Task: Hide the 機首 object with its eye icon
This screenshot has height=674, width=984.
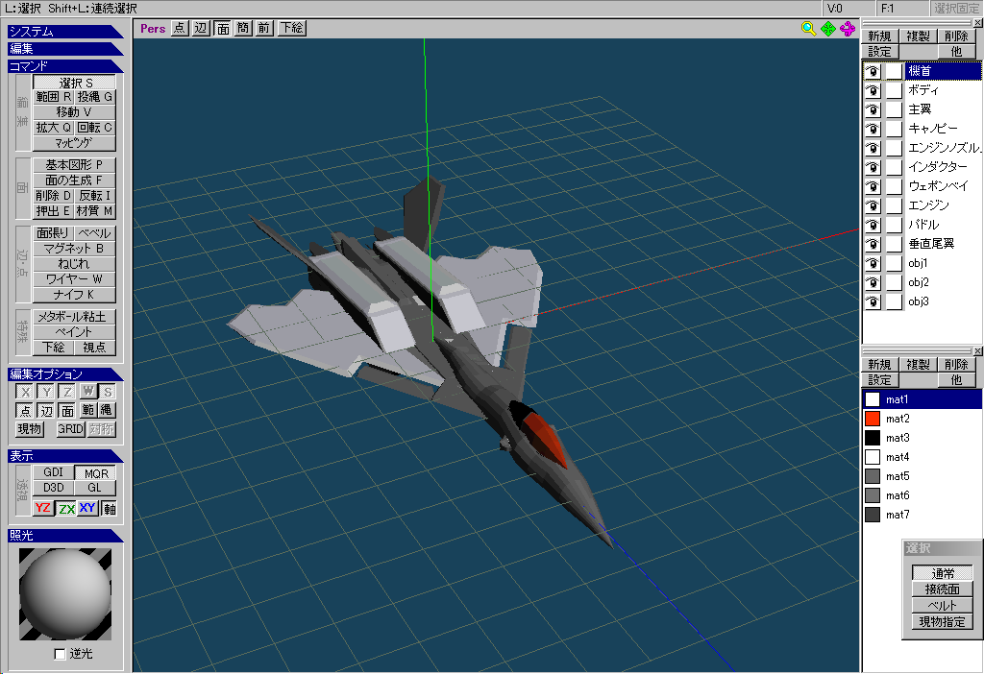Action: pyautogui.click(x=873, y=71)
